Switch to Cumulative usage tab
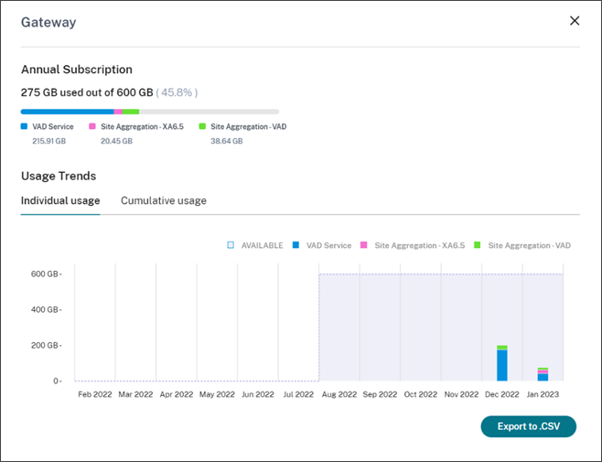 click(164, 200)
